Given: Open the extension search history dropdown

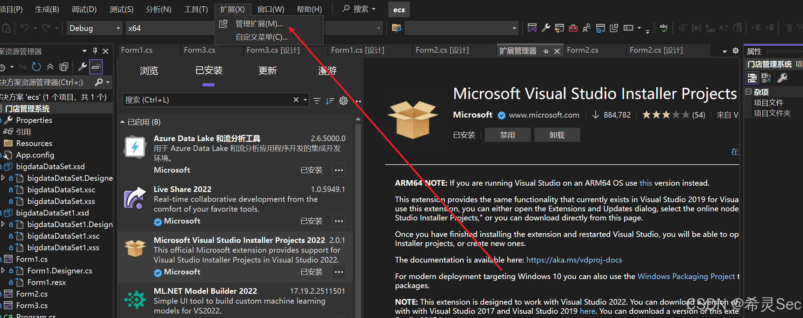Looking at the screenshot, I should (305, 100).
